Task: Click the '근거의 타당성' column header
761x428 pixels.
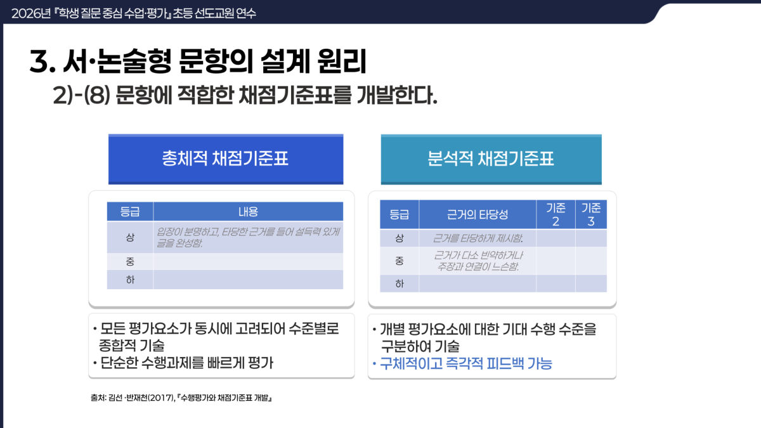Action: click(478, 215)
